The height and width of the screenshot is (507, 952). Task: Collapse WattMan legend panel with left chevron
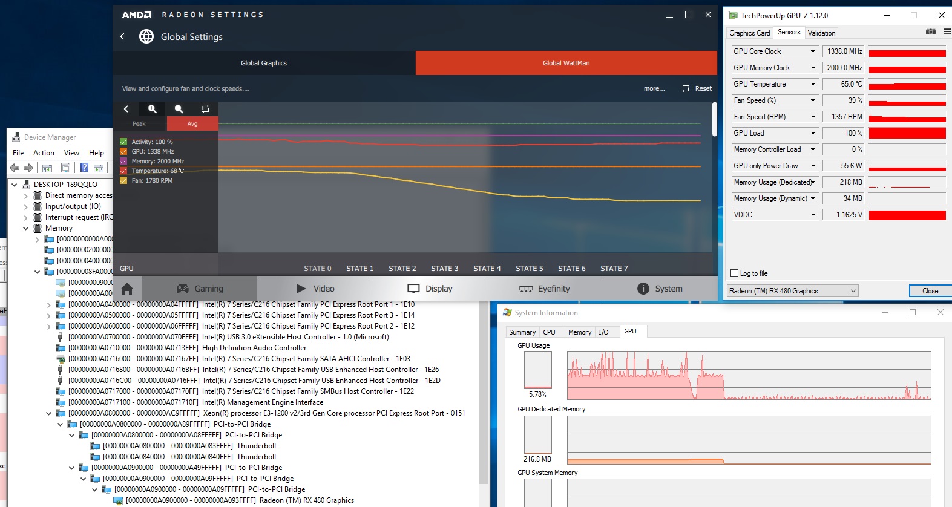126,109
